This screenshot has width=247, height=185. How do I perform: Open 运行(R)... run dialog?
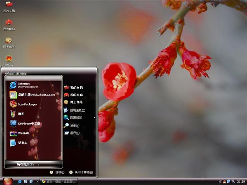click(x=73, y=133)
